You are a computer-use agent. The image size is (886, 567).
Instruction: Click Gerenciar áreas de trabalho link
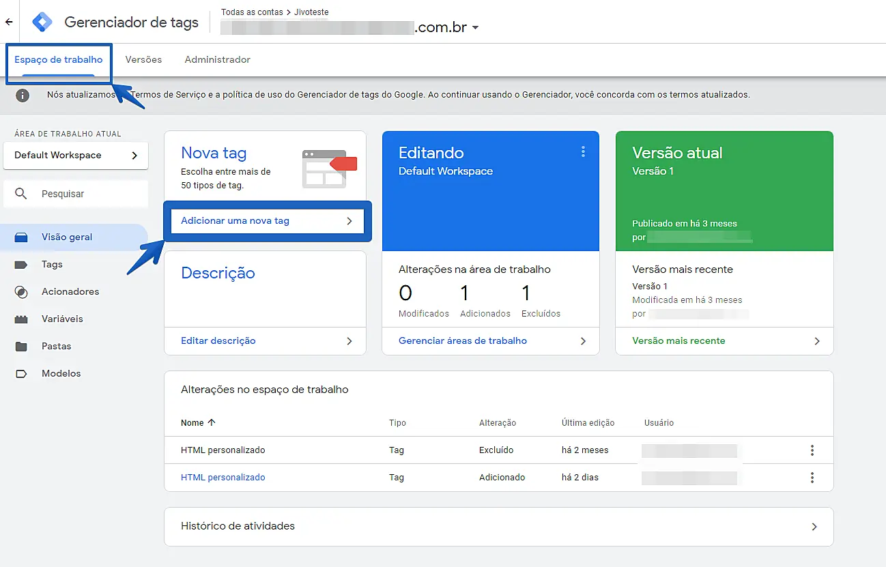coord(463,341)
